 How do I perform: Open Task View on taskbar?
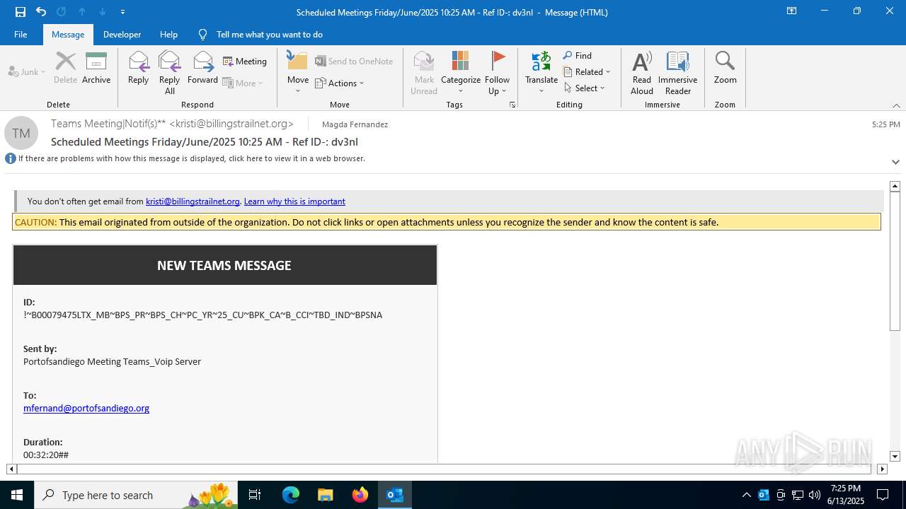(255, 495)
